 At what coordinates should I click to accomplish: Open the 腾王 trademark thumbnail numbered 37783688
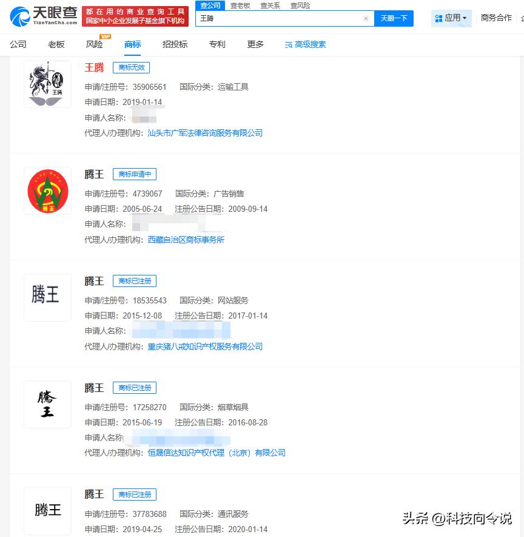click(x=47, y=511)
